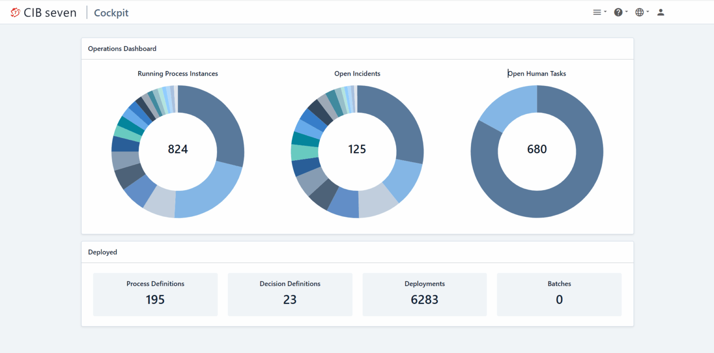Screen dimensions: 714x353
Task: Open the Deployments tile showing 6283
Action: point(424,294)
